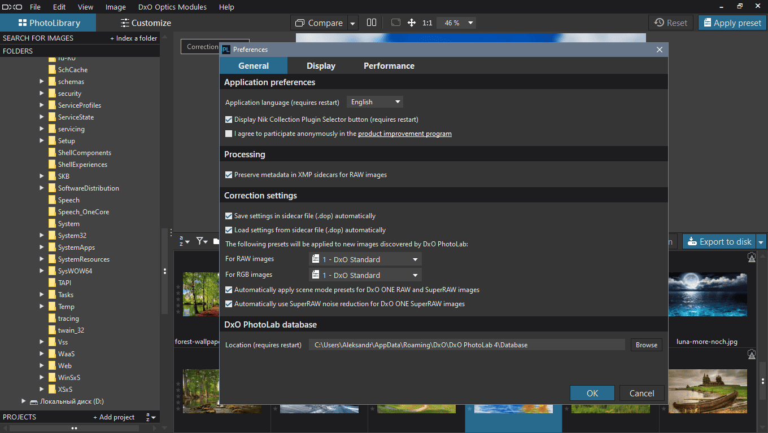768x433 pixels.
Task: Open the product improvement program link
Action: tap(405, 134)
